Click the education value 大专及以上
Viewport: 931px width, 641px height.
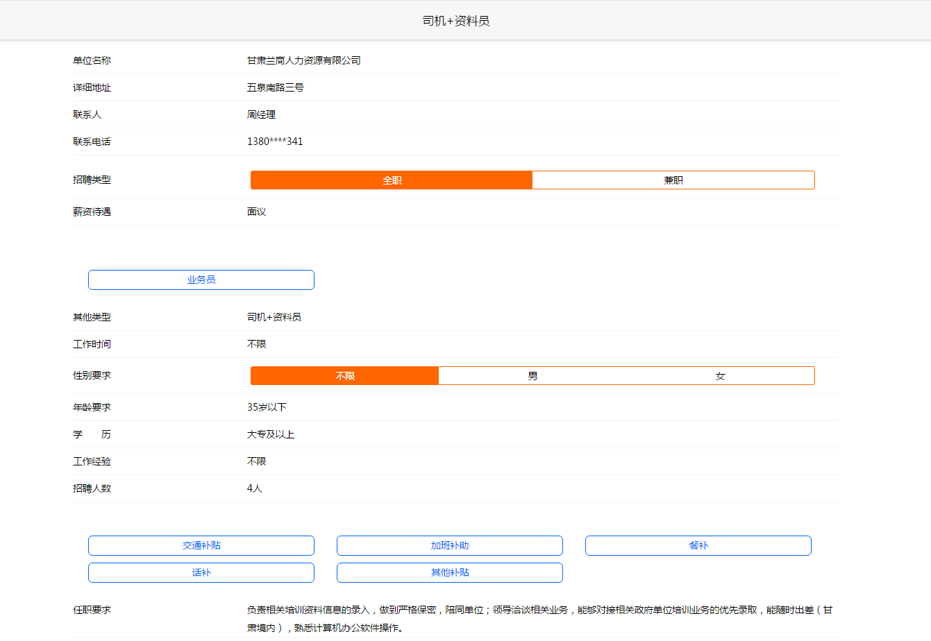tap(271, 434)
